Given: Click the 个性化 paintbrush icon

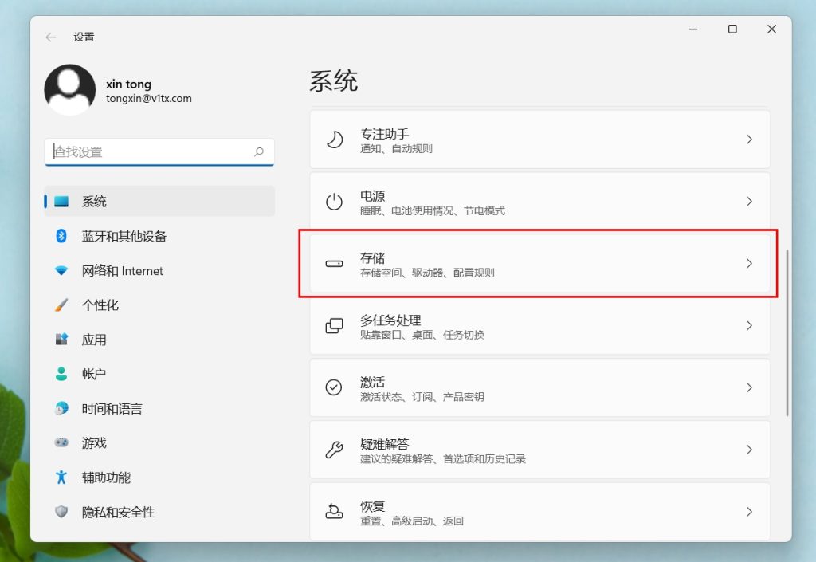Looking at the screenshot, I should pyautogui.click(x=61, y=305).
